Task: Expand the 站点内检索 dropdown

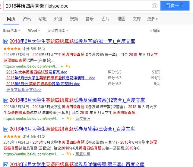Action: coord(58,31)
